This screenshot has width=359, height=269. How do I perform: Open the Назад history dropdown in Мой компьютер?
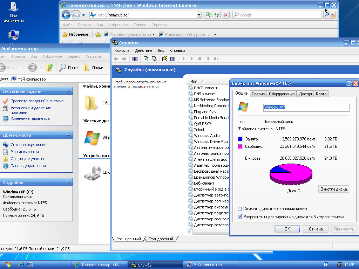(23, 68)
